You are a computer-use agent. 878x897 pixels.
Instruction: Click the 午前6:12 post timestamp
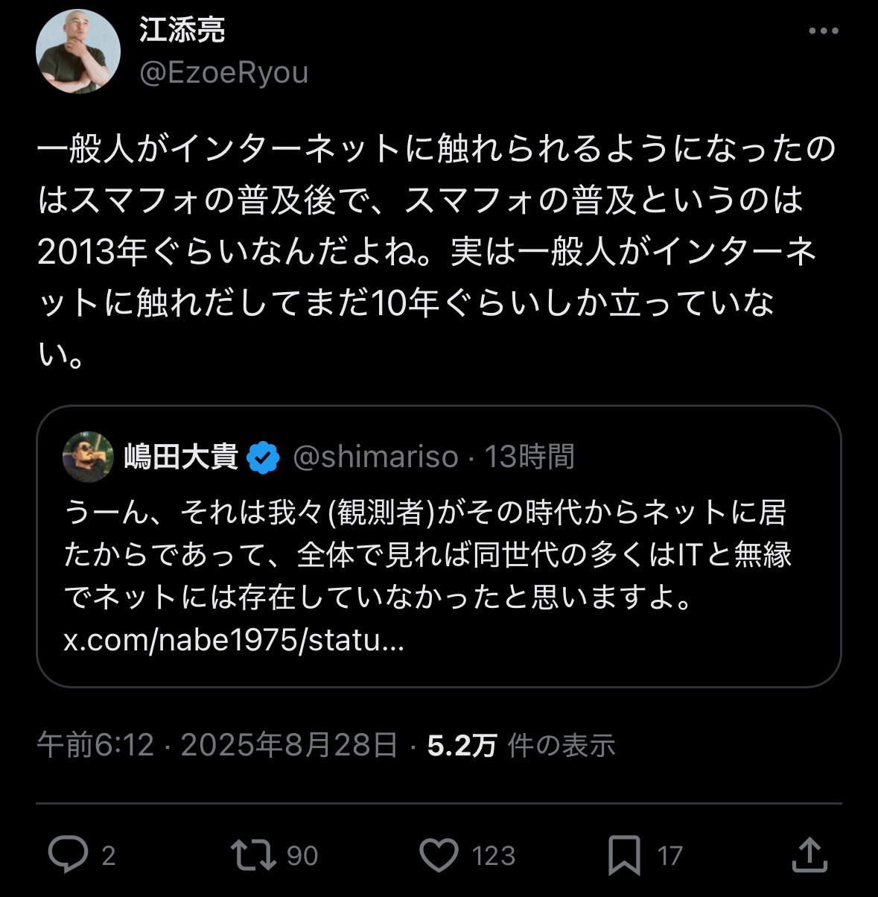(x=95, y=745)
